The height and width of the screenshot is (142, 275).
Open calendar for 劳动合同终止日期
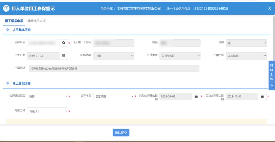262,96
